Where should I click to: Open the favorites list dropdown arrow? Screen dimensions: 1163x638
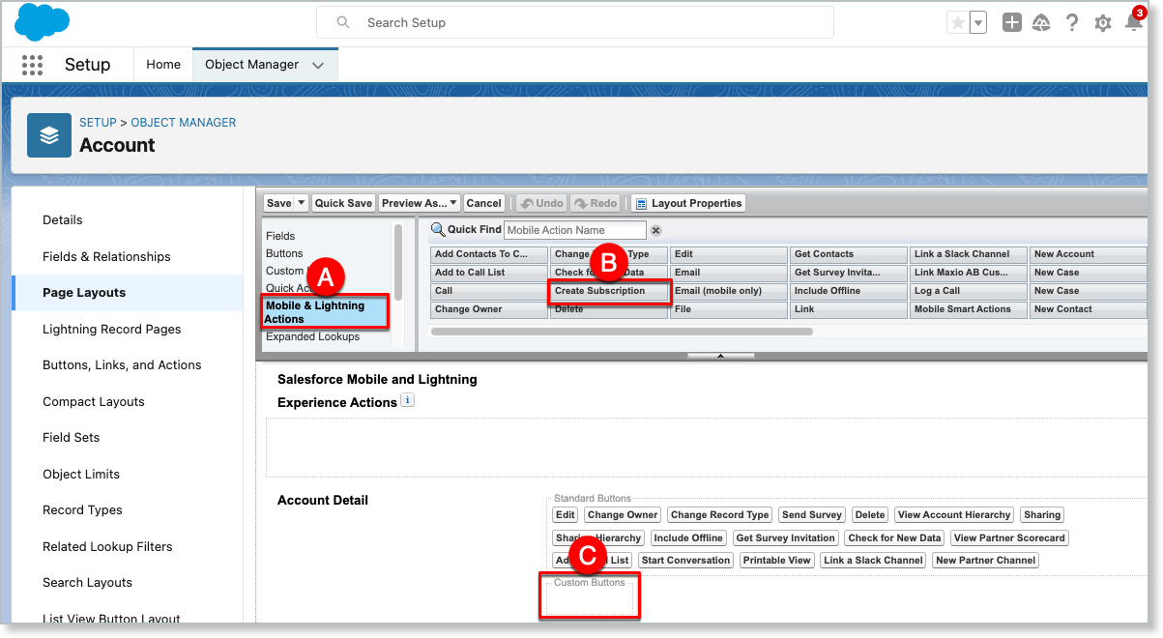(x=978, y=23)
